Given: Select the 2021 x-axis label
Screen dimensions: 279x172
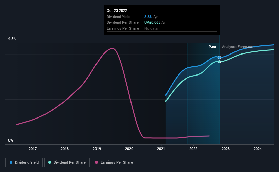Looking at the screenshot, I should tap(161, 149).
